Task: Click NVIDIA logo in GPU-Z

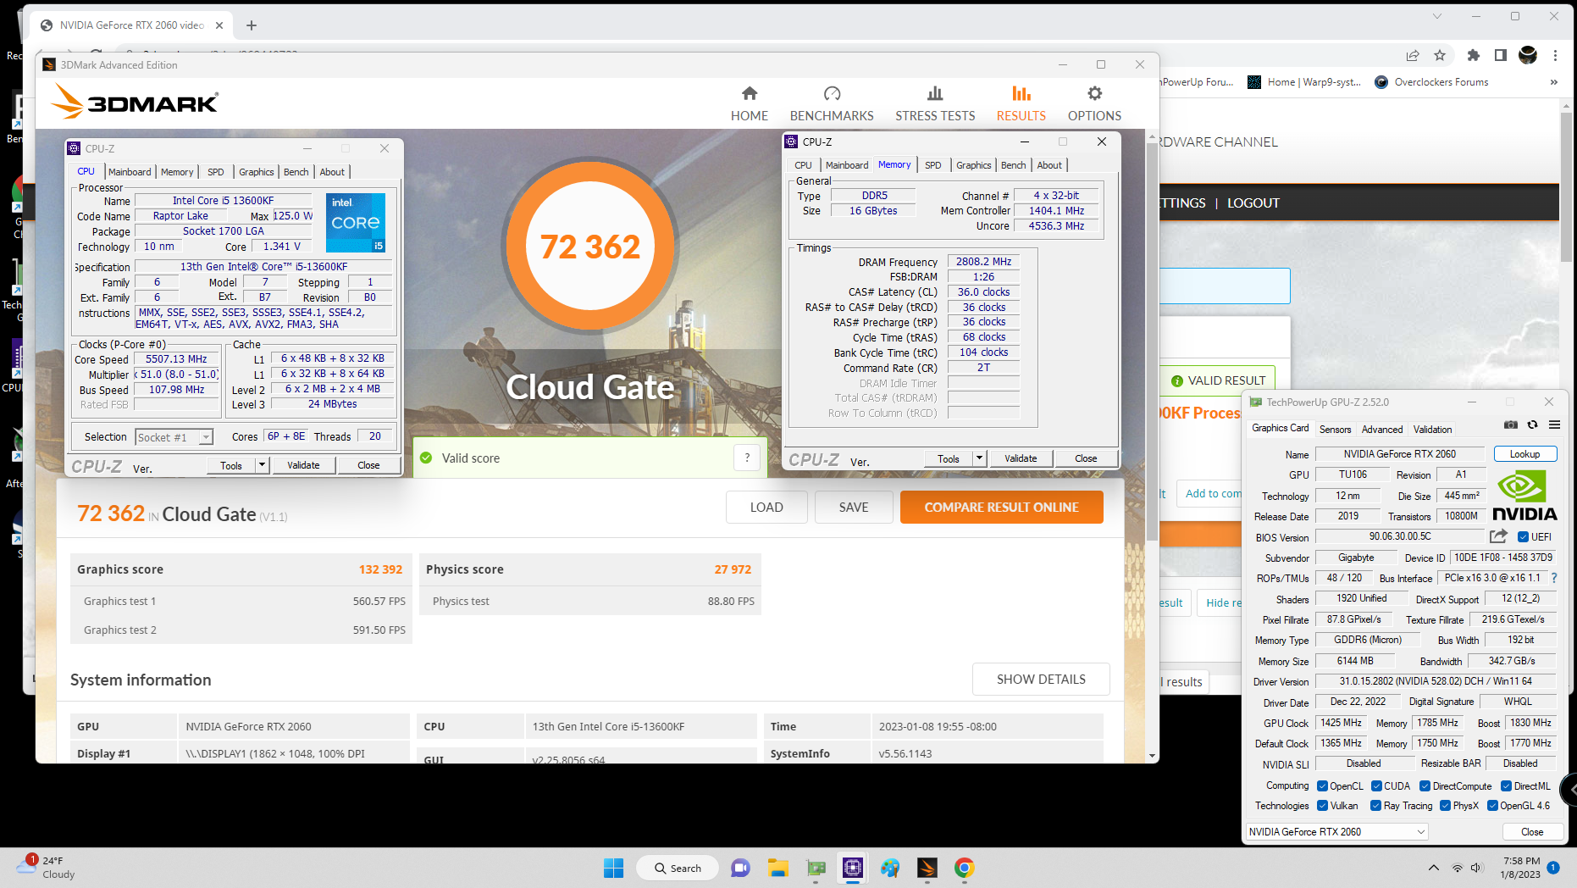Action: tap(1524, 496)
